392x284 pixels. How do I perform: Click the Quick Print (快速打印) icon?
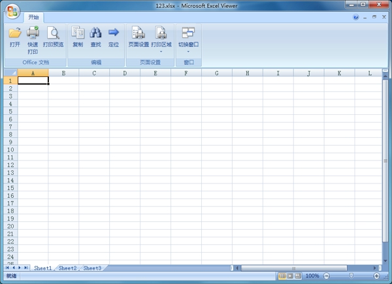[x=33, y=33]
